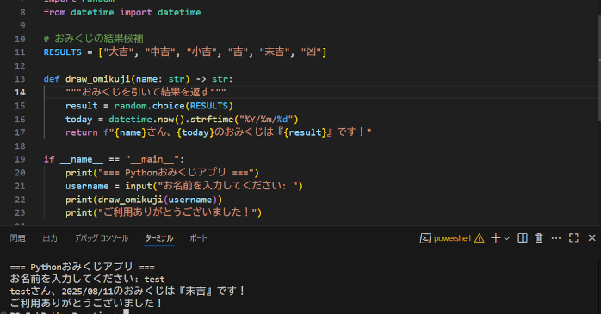
Task: Click the strftime call on line 16
Action: pos(212,119)
